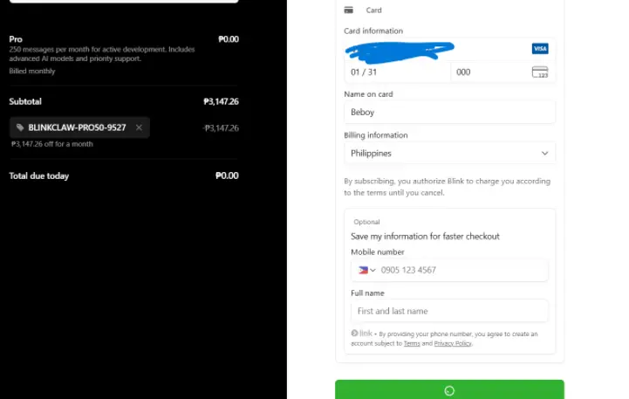Viewport: 629px width, 399px height.
Task: Focus the Mobile number input
Action: point(463,270)
